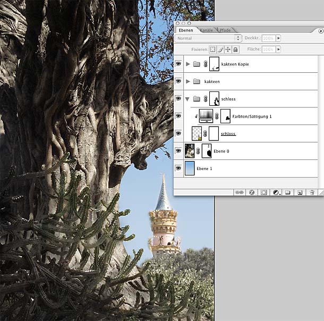Select the Ebene 0 mask thumbnail
The image size is (324, 321).
pos(207,151)
